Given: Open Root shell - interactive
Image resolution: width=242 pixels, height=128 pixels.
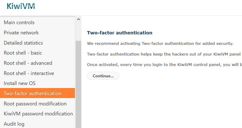Looking at the screenshot, I should 38,73.
